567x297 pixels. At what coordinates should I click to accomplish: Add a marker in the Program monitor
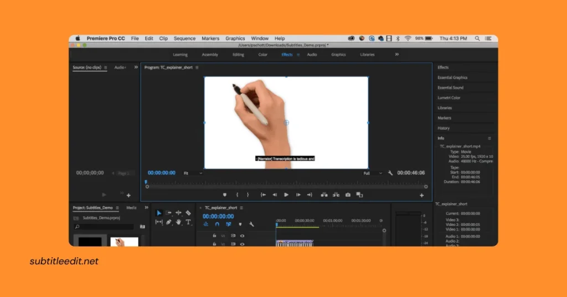(x=225, y=195)
